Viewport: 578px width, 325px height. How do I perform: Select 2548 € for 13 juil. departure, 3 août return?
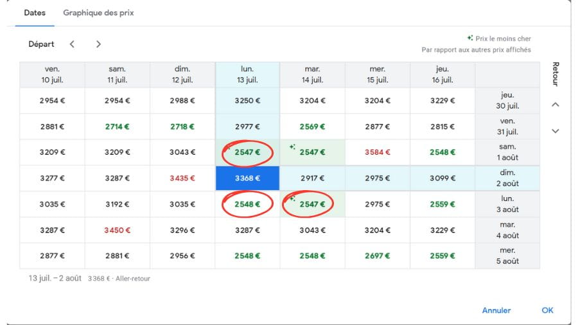coord(247,204)
